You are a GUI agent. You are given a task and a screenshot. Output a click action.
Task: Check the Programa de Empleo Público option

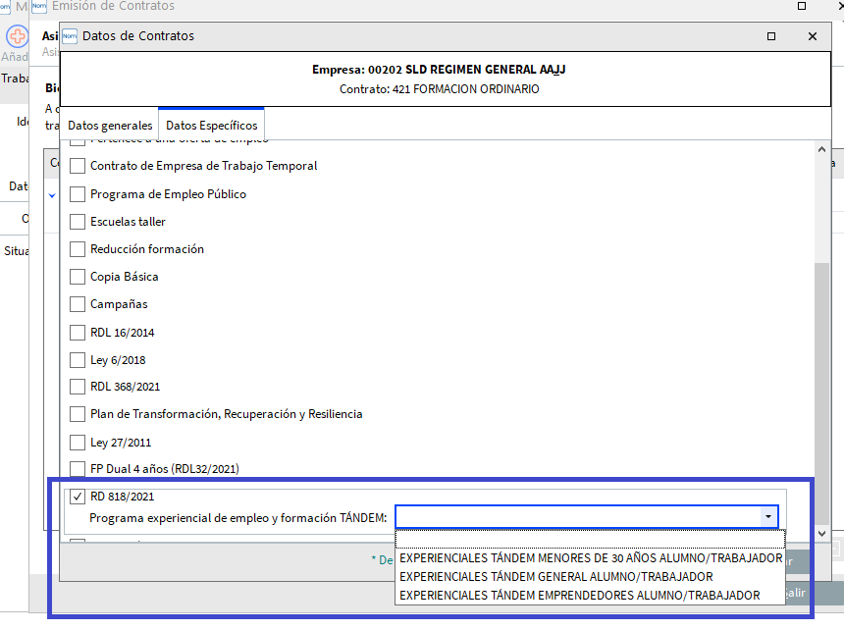click(78, 194)
